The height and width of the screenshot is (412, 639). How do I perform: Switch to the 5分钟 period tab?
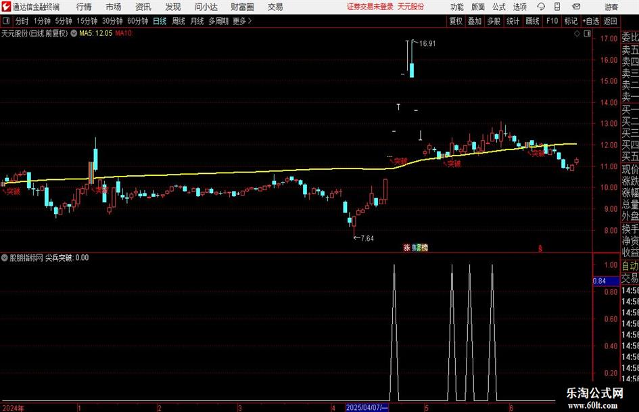point(63,21)
